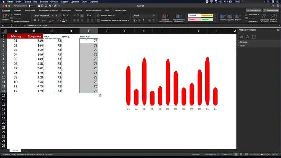Click the font color A icon
This screenshot has width=281, height=158.
click(x=64, y=21)
